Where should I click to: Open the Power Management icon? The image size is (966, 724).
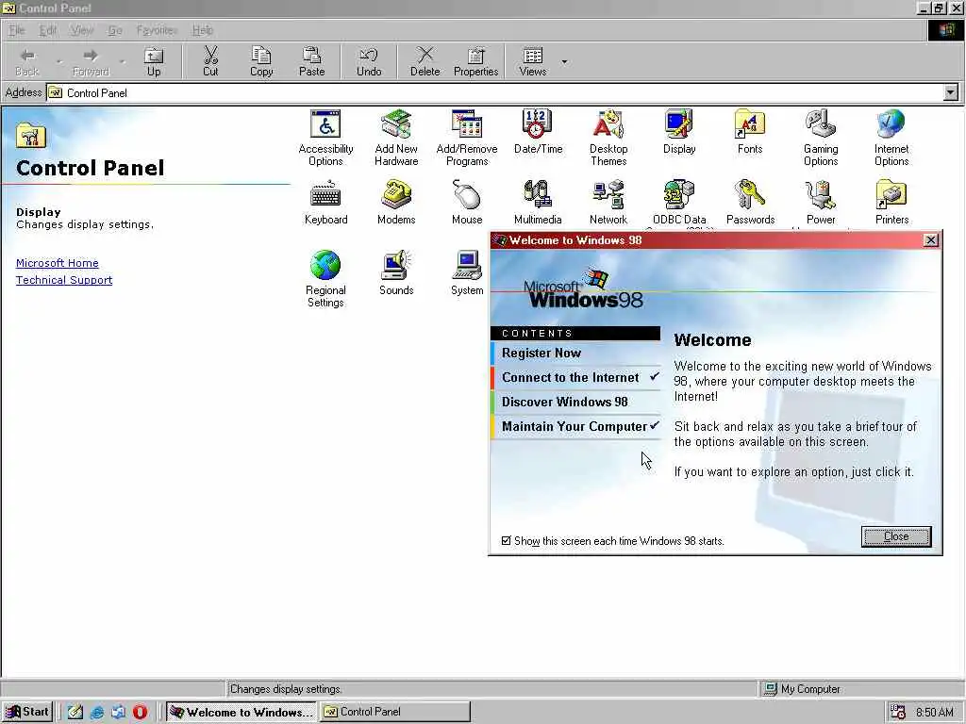click(821, 203)
